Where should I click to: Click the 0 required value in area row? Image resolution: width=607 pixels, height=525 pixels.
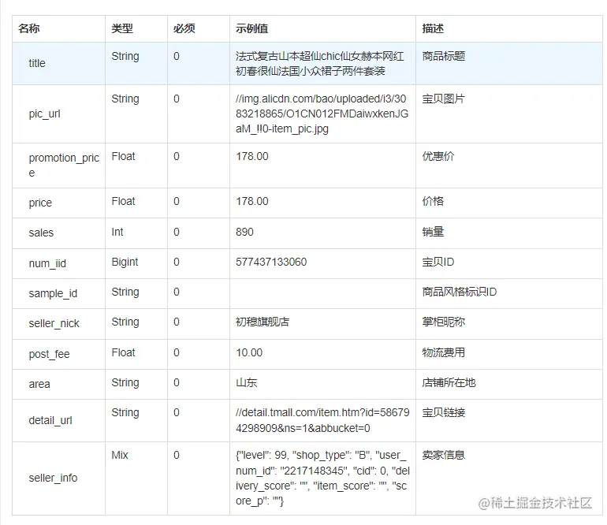[177, 382]
